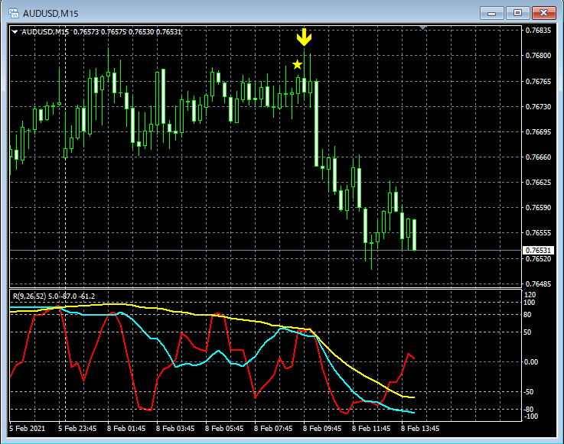Image resolution: width=564 pixels, height=444 pixels.
Task: Click the 8 Feb 01:45 time label
Action: pos(126,428)
